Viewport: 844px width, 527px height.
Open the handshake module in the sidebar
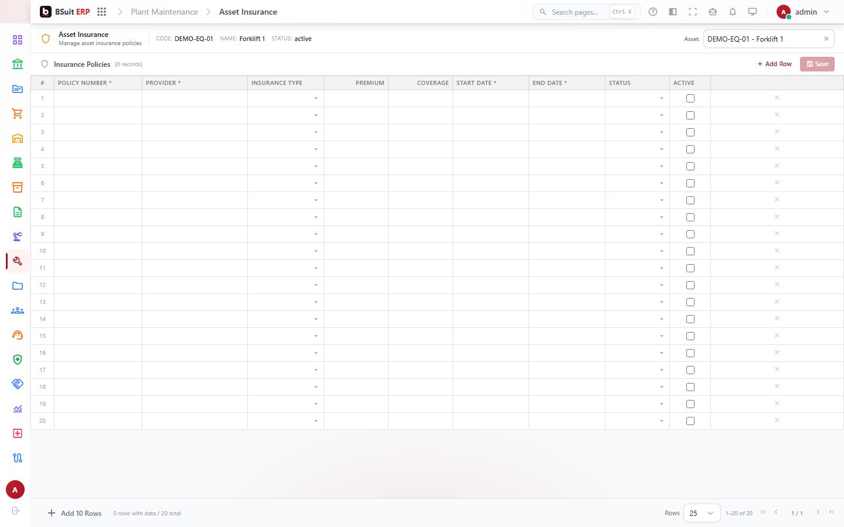tap(18, 384)
